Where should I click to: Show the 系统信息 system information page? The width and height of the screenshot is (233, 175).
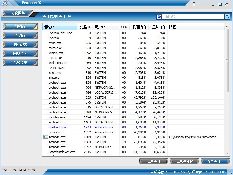(x=20, y=63)
